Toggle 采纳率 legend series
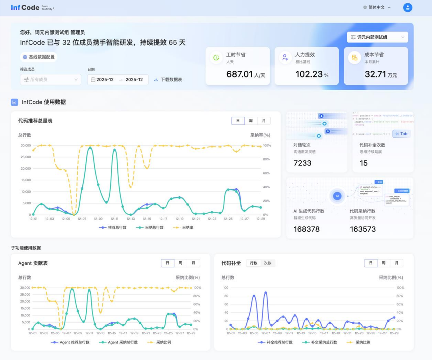432x360 pixels. pos(183,228)
